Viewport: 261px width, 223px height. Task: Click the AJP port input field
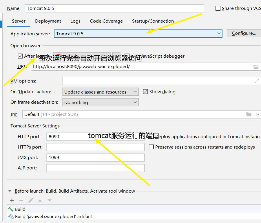[95, 168]
